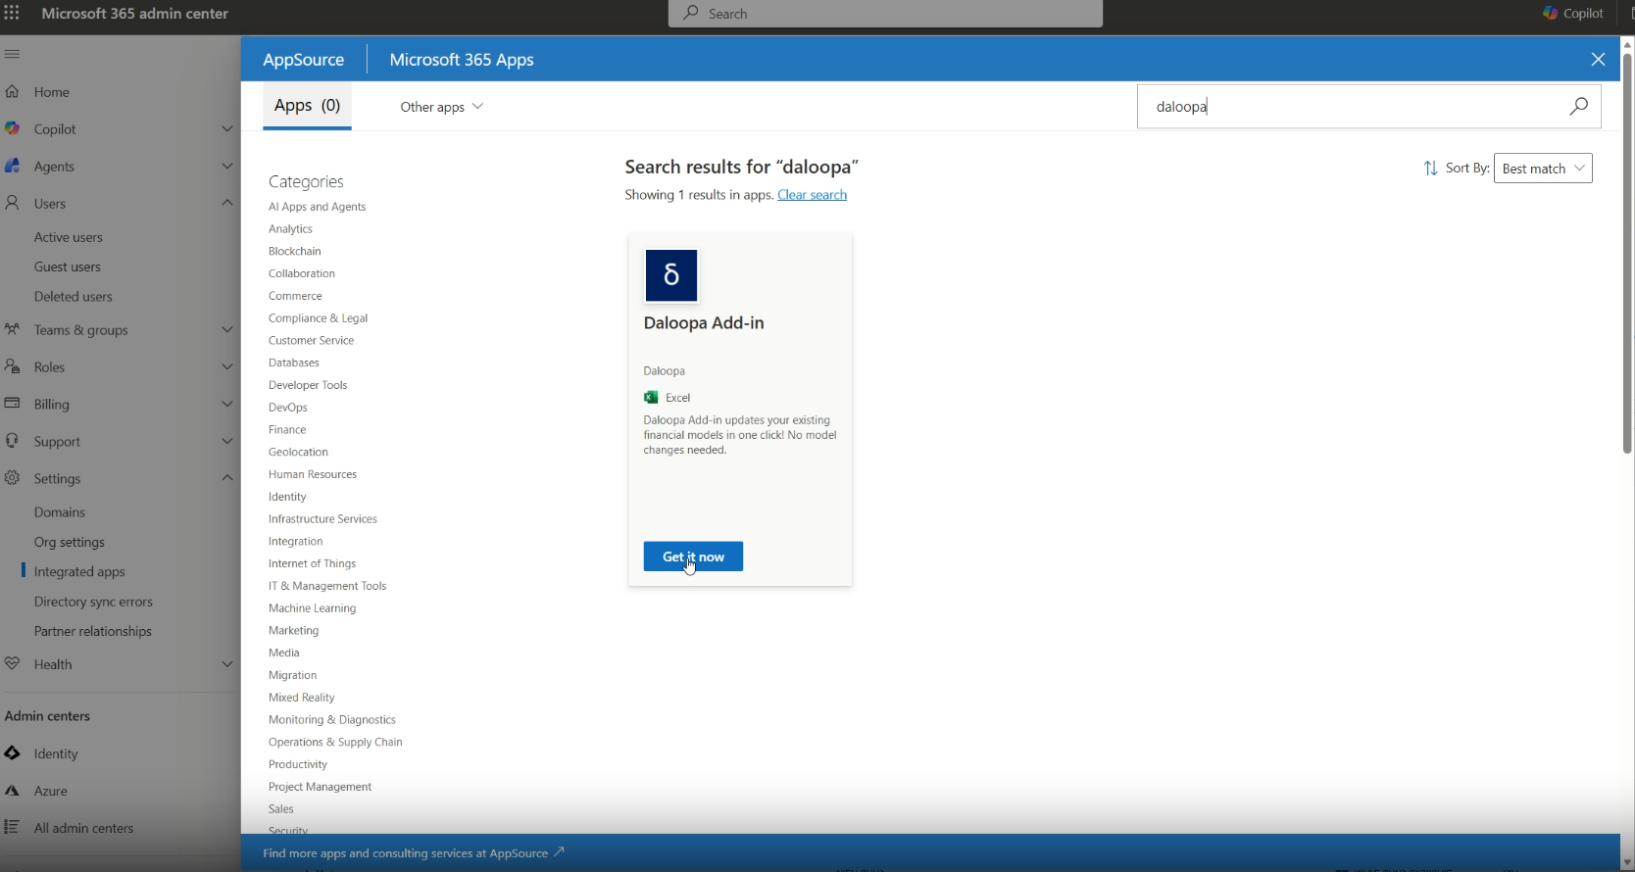Filter by AI Apps and Agents category
The height and width of the screenshot is (872, 1635).
(317, 207)
